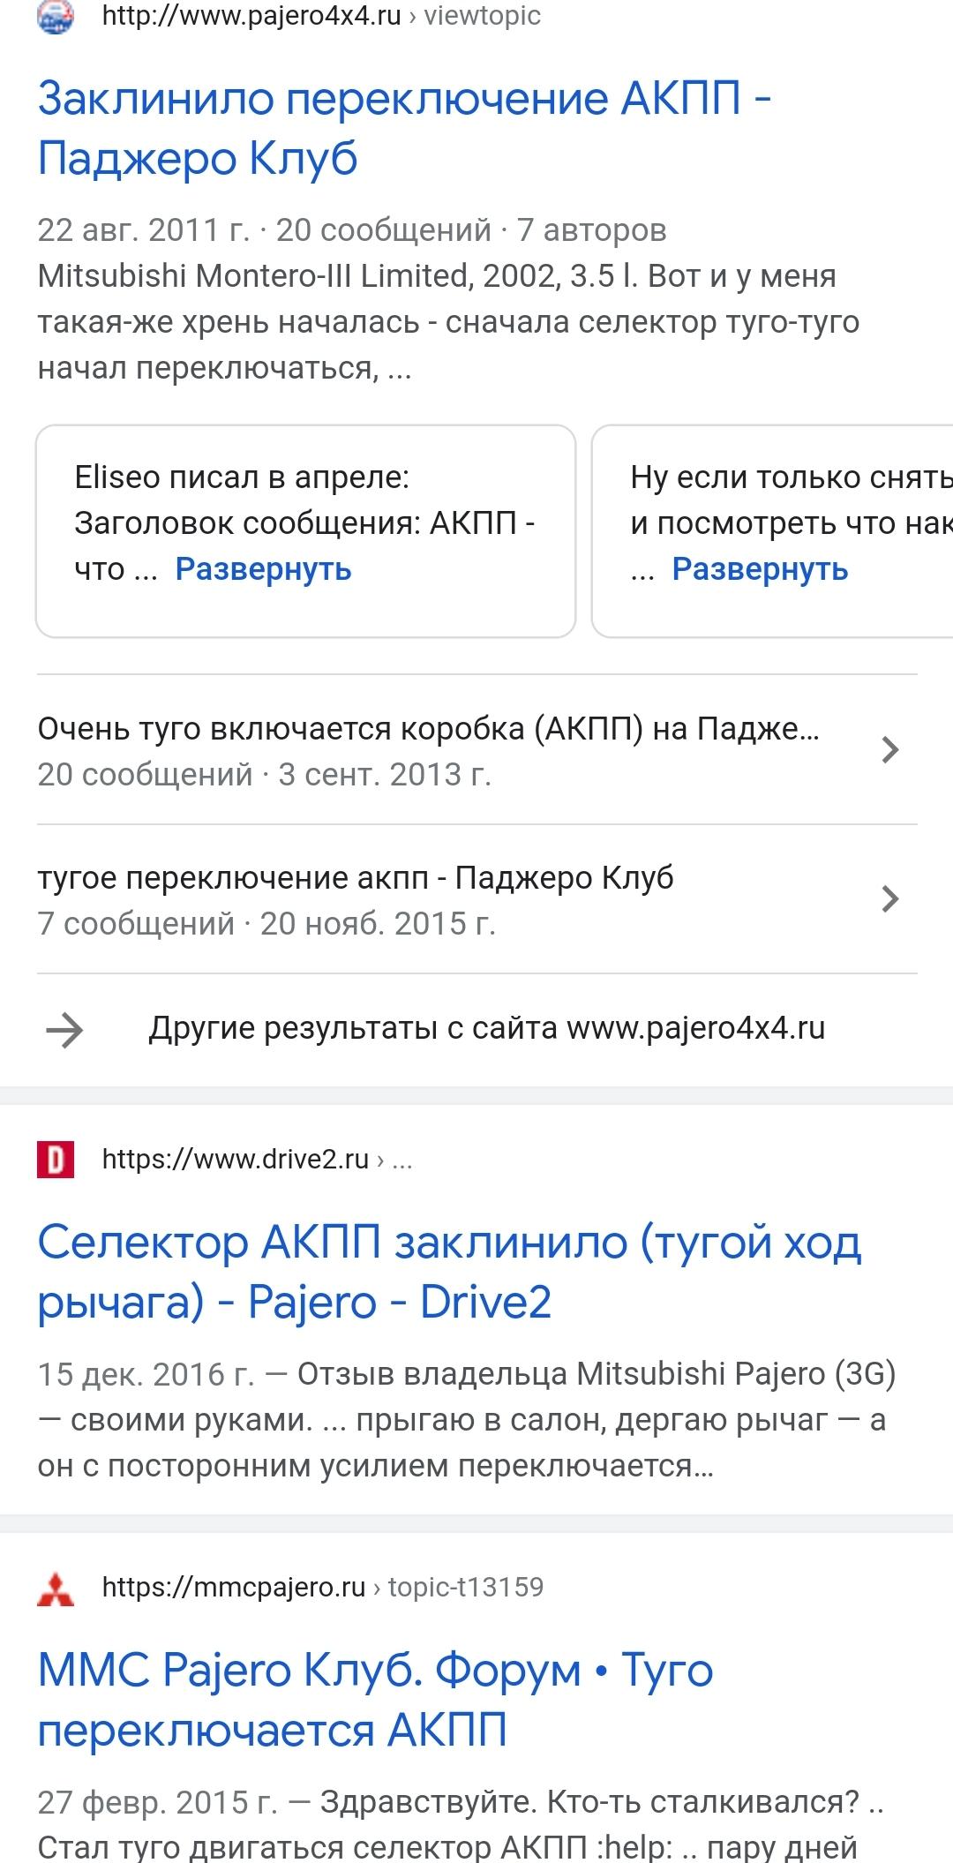Tap the red Drive2 favicon
Viewport: 953px width, 1863px height.
click(56, 1159)
